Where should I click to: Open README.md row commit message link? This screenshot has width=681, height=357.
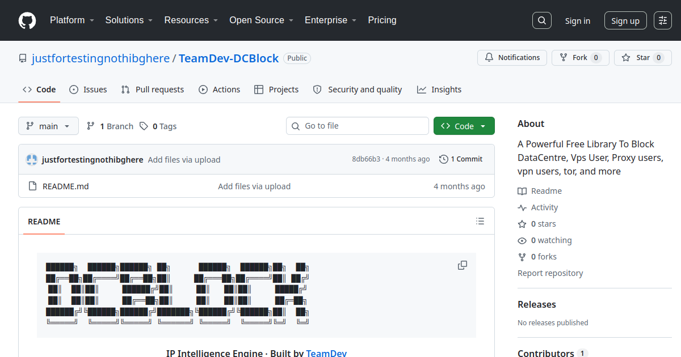[x=254, y=186]
